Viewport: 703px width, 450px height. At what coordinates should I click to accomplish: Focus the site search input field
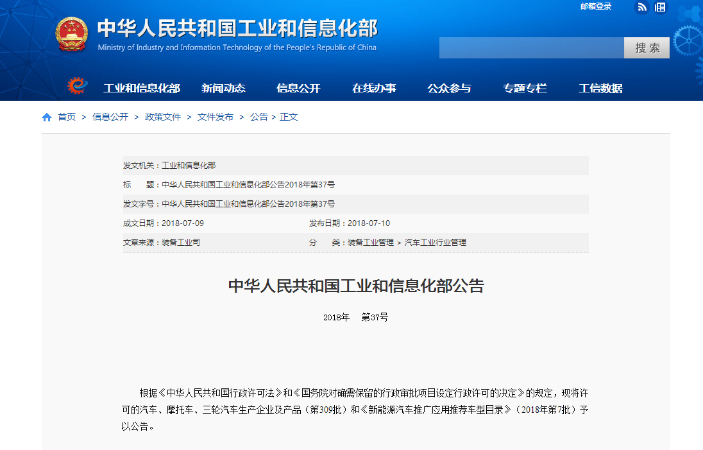531,48
